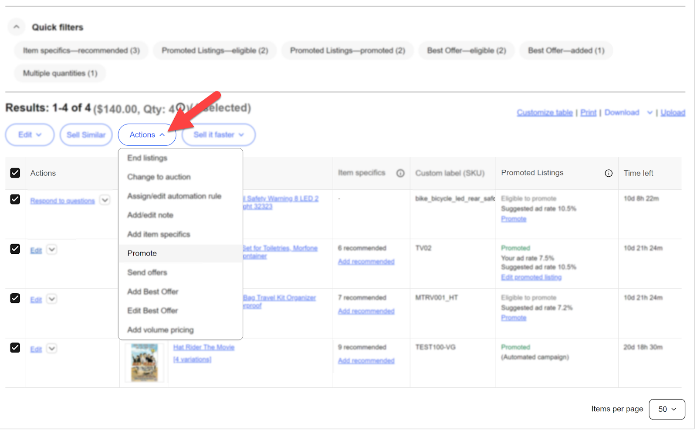The width and height of the screenshot is (697, 433).
Task: Expand the Download options chevron
Action: pyautogui.click(x=650, y=112)
